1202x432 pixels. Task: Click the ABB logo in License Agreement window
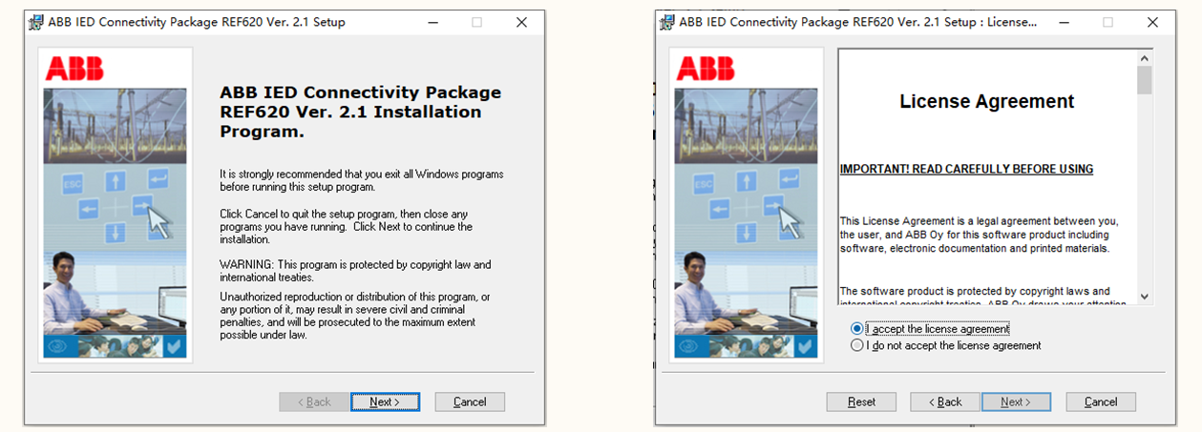706,68
